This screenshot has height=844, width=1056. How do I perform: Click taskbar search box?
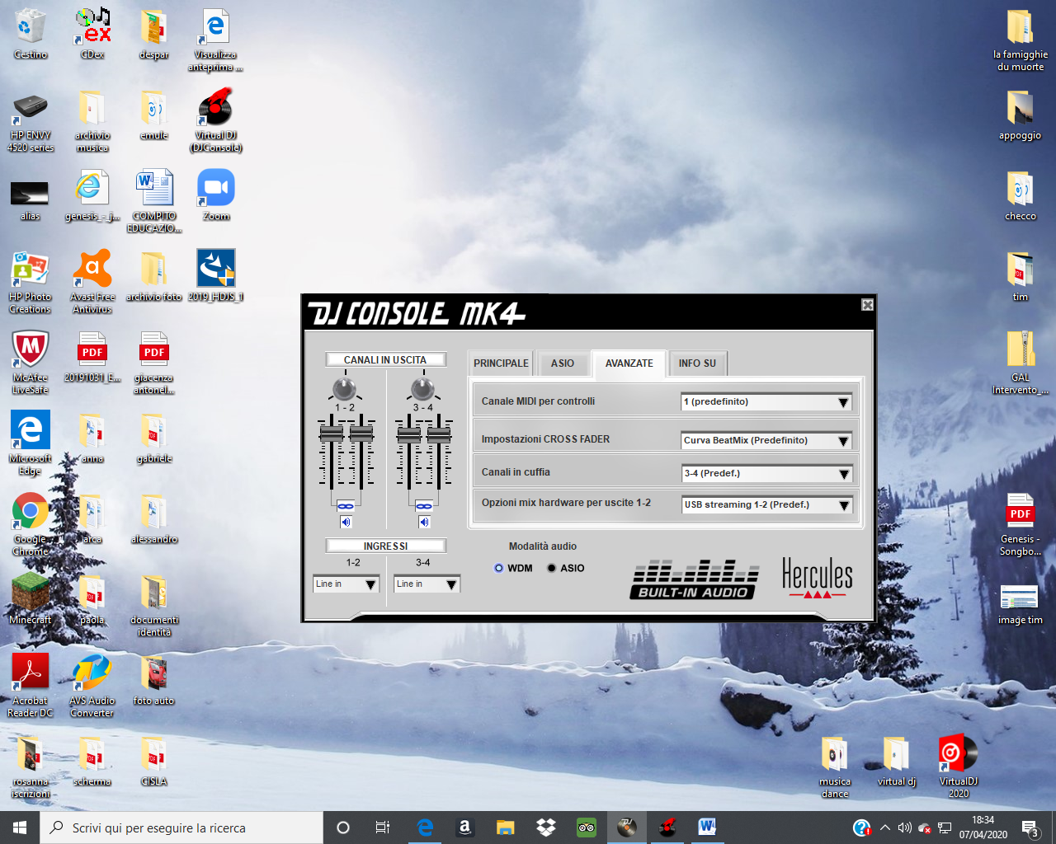(x=181, y=828)
